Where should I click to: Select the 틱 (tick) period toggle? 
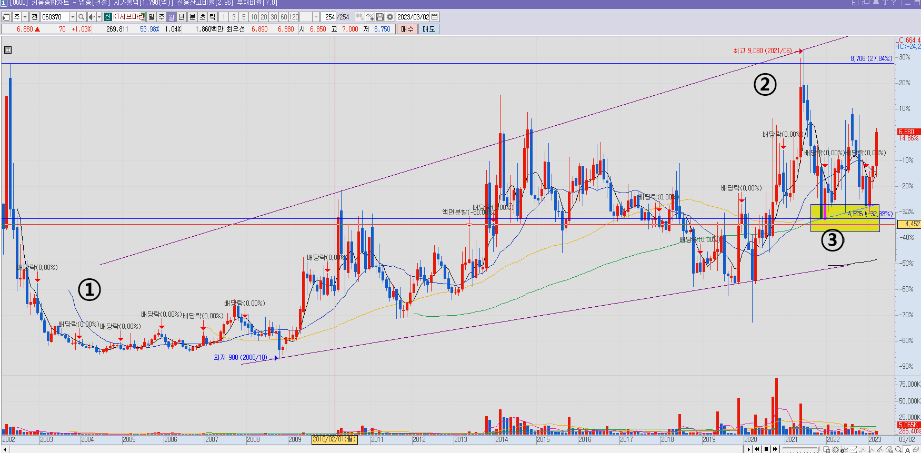(x=213, y=17)
